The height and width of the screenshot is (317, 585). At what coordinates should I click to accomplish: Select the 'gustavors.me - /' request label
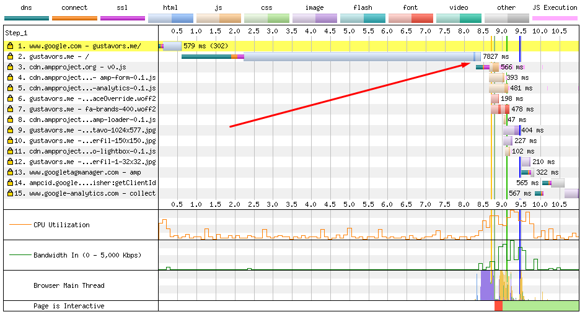tap(59, 56)
